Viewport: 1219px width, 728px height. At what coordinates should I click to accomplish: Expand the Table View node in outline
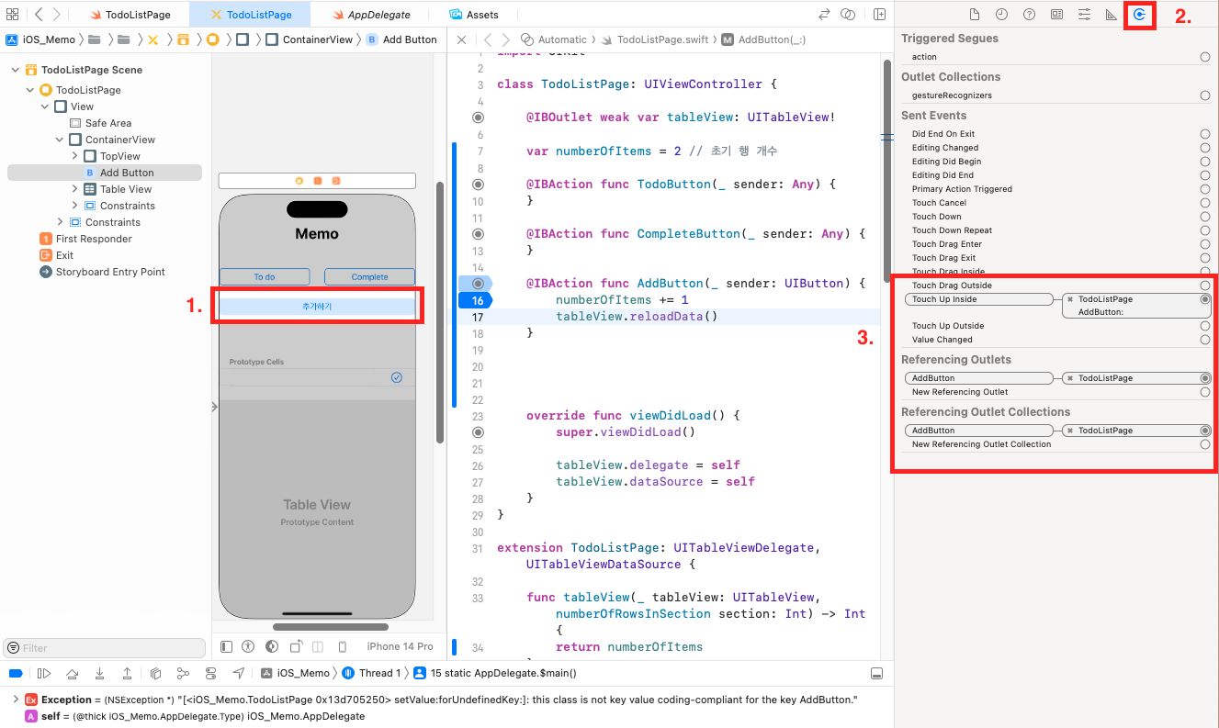pyautogui.click(x=74, y=189)
